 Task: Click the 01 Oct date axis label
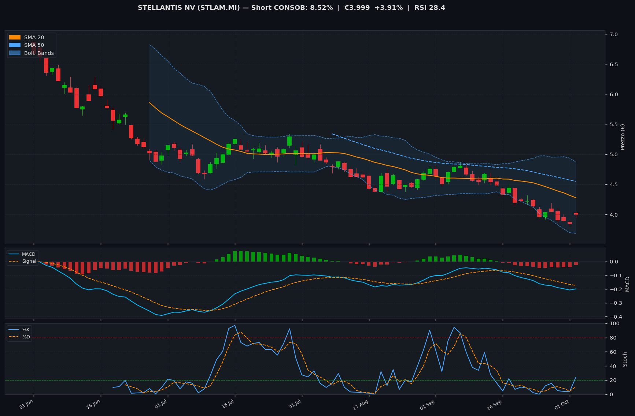(x=562, y=405)
